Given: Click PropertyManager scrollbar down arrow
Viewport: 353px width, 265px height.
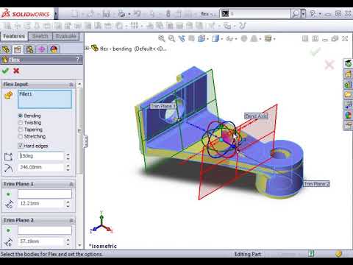Looking at the screenshot, I should [79, 245].
